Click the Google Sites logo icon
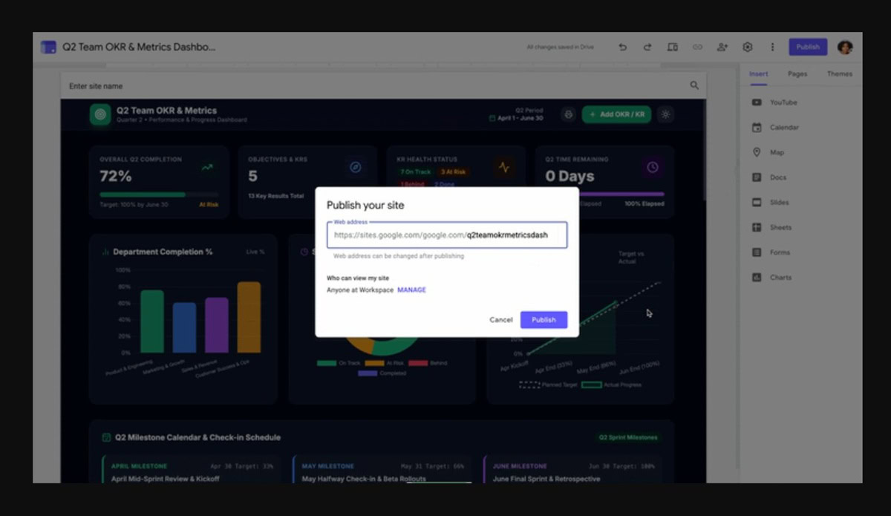891x516 pixels. (x=48, y=47)
